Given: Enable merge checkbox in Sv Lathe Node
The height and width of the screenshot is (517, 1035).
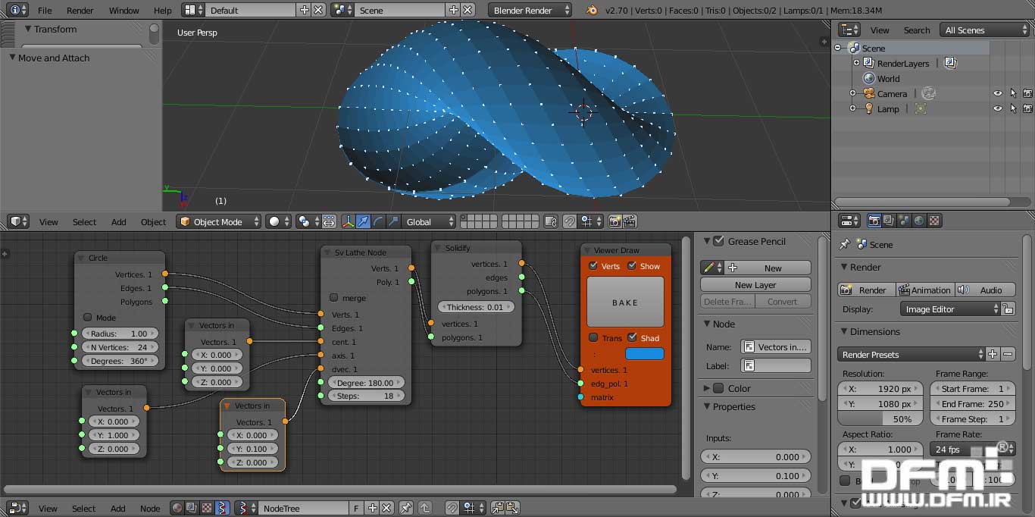Looking at the screenshot, I should [x=333, y=298].
